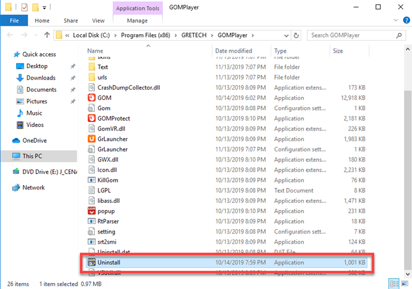412x289 pixels.
Task: Sort by Date modified column header
Action: pyautogui.click(x=234, y=51)
